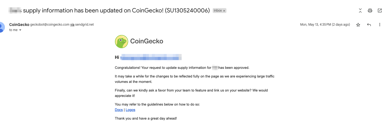Select the Inbox label chip
This screenshot has height=132, width=390.
pos(218,11)
